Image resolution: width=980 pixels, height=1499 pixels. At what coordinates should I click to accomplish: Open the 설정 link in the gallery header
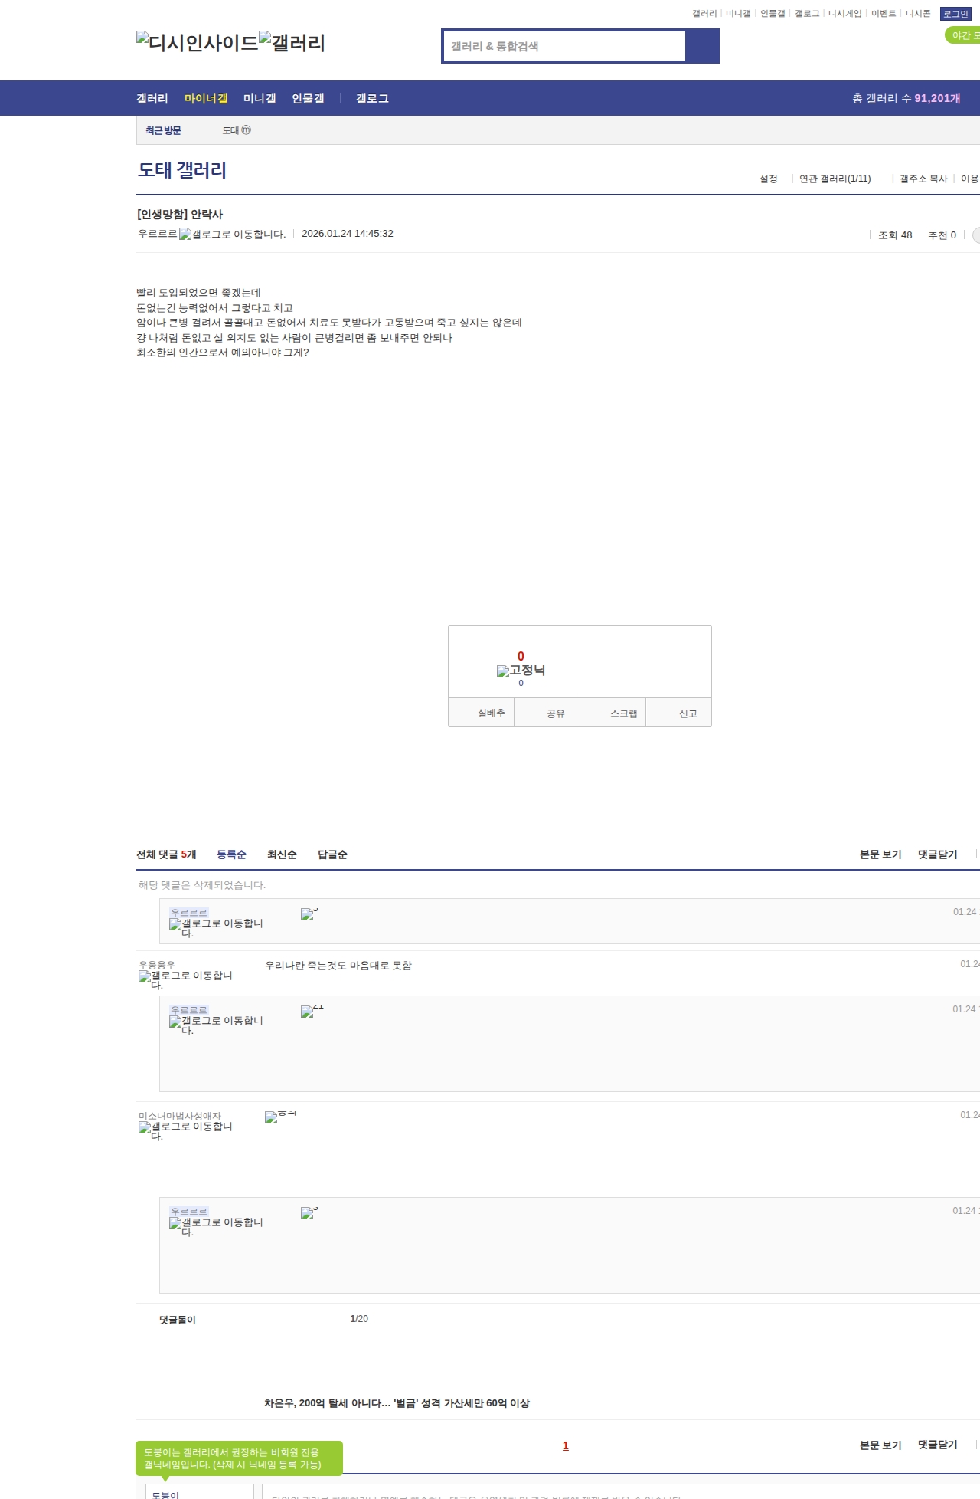pos(768,179)
